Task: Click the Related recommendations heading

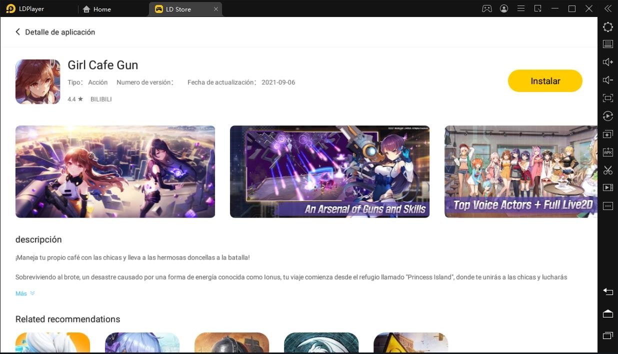Action: coord(67,319)
